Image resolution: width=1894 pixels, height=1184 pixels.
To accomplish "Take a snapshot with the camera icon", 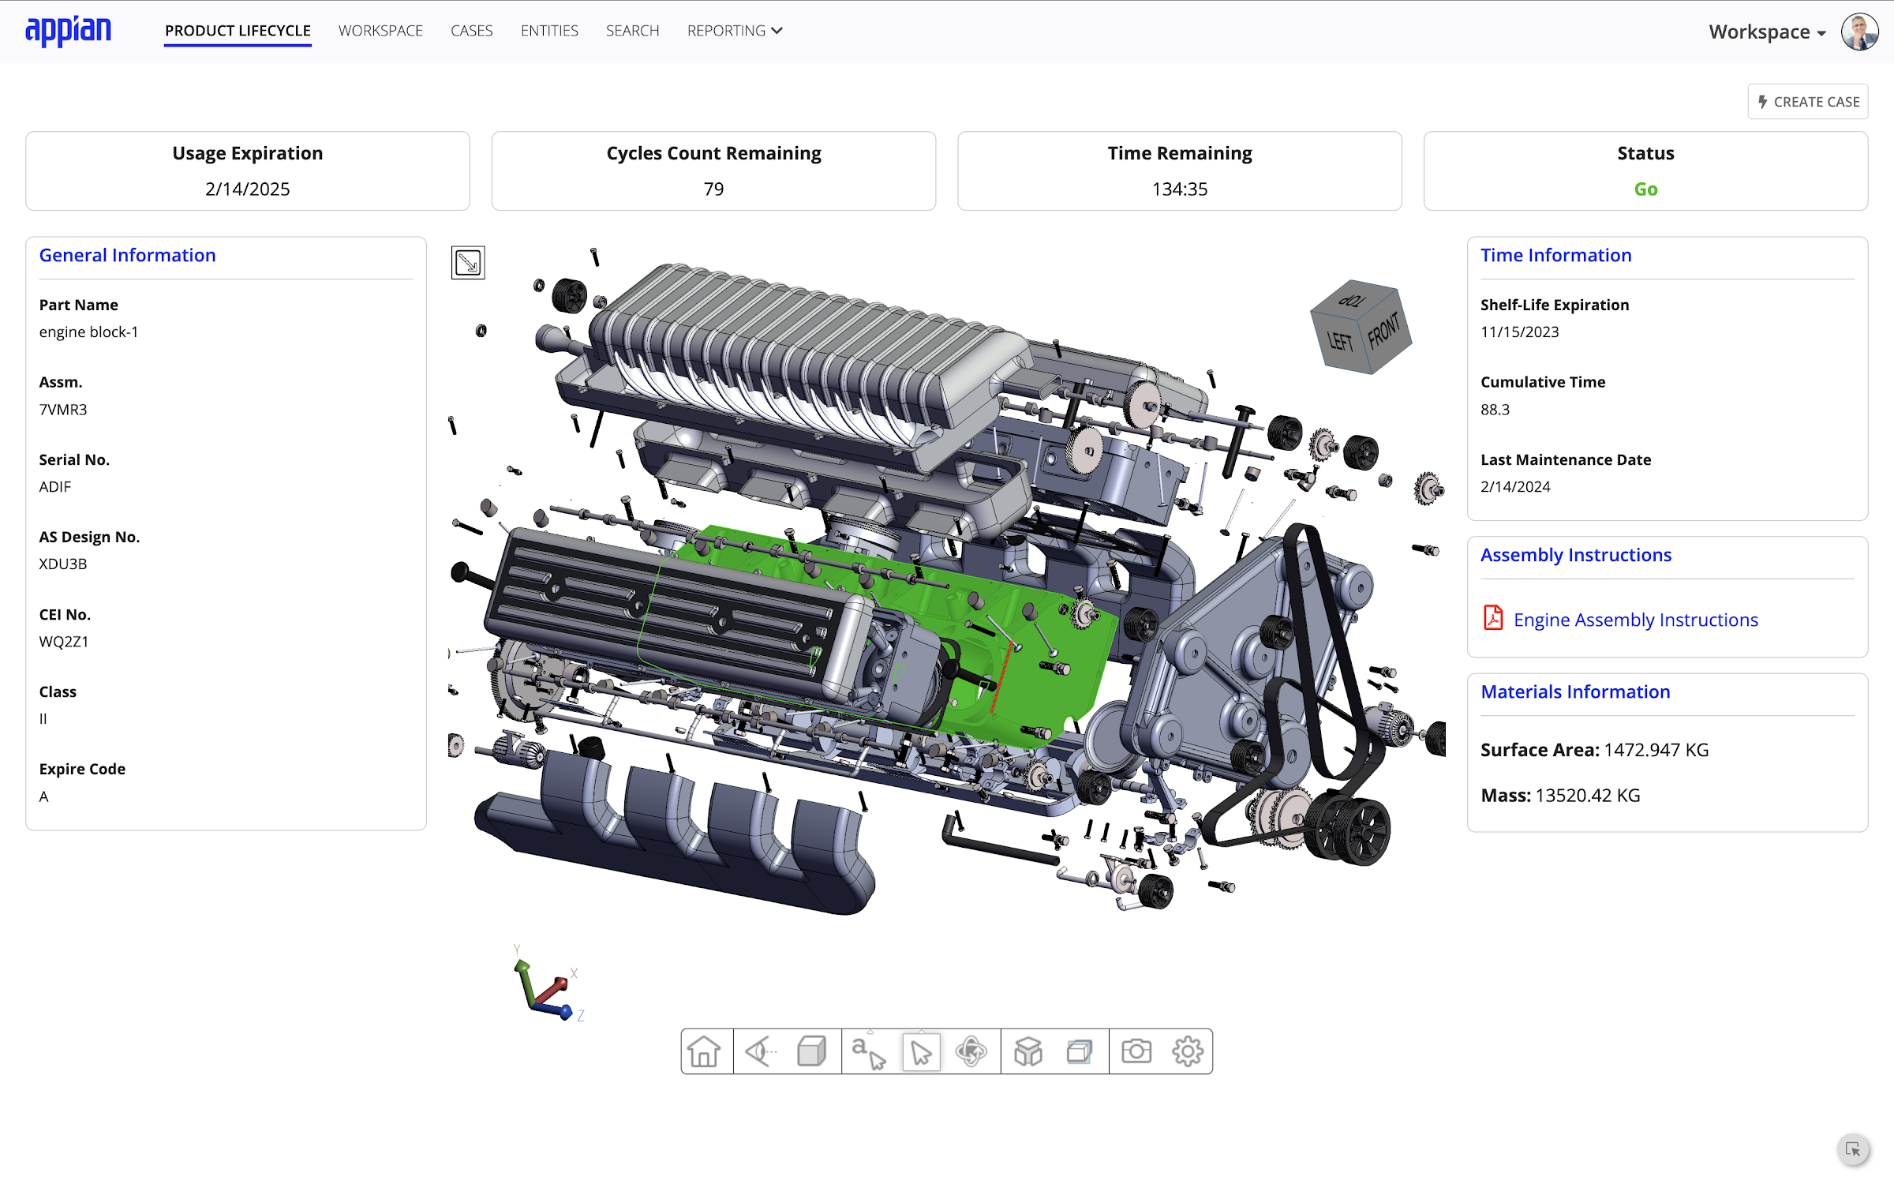I will click(1136, 1051).
